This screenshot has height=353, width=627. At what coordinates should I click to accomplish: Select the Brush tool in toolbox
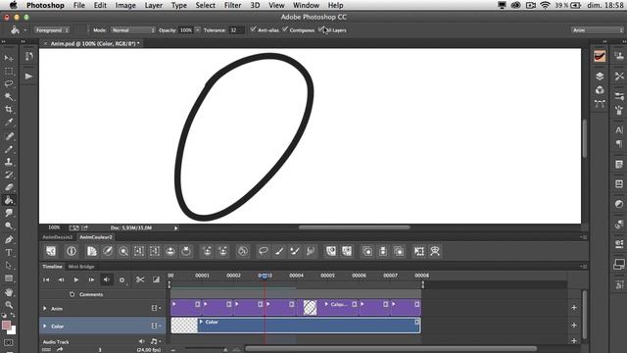click(9, 149)
